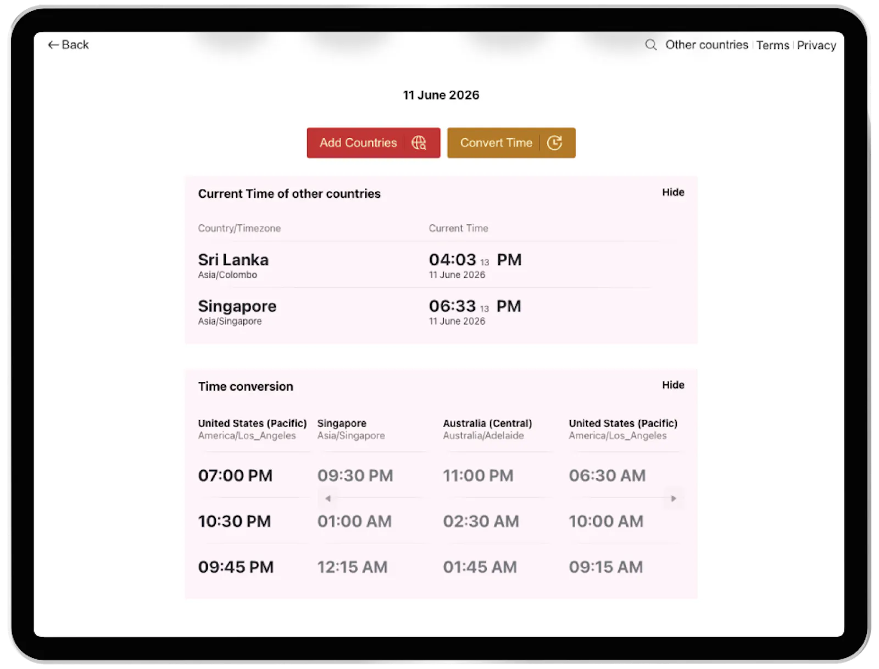Click the 12:15 AM Singapore cell
The image size is (879, 669).
352,567
